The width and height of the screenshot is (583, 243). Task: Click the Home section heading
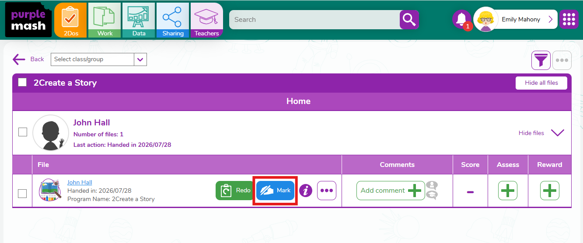298,101
